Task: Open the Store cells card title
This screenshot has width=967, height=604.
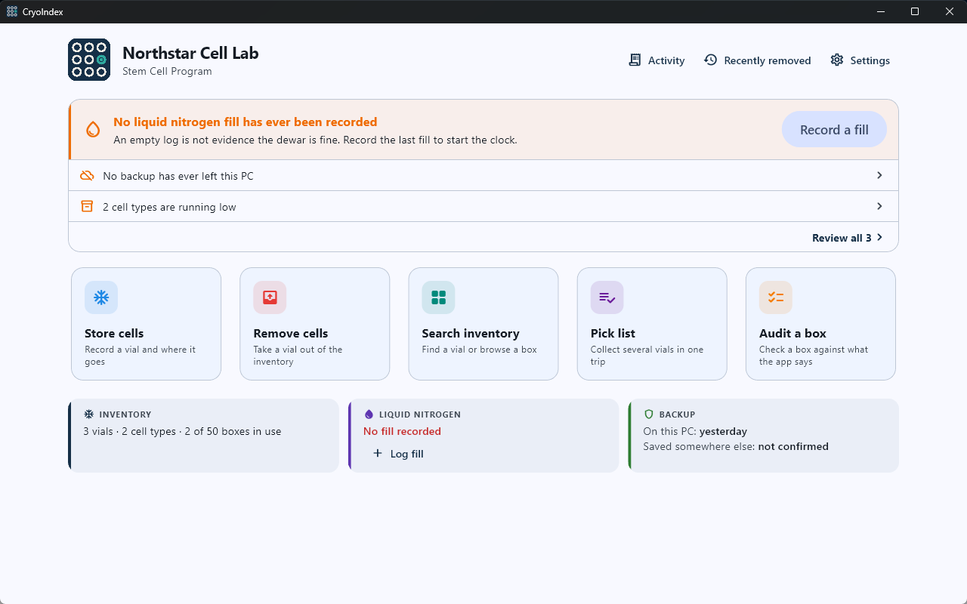Action: pyautogui.click(x=114, y=333)
